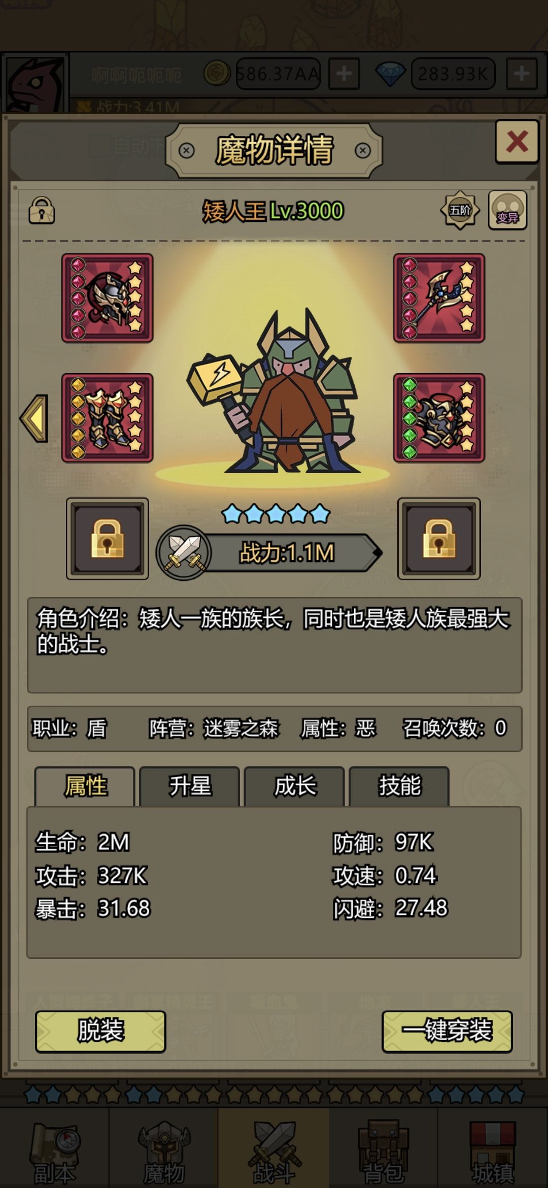Tap the 五阶 tier badge icon
This screenshot has width=548, height=1188.
460,210
